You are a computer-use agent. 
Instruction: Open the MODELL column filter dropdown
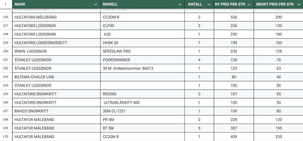pyautogui.click(x=180, y=4)
